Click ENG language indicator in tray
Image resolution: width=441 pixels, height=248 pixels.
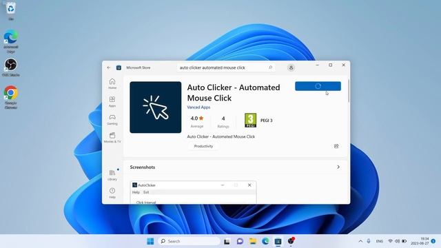(380, 241)
